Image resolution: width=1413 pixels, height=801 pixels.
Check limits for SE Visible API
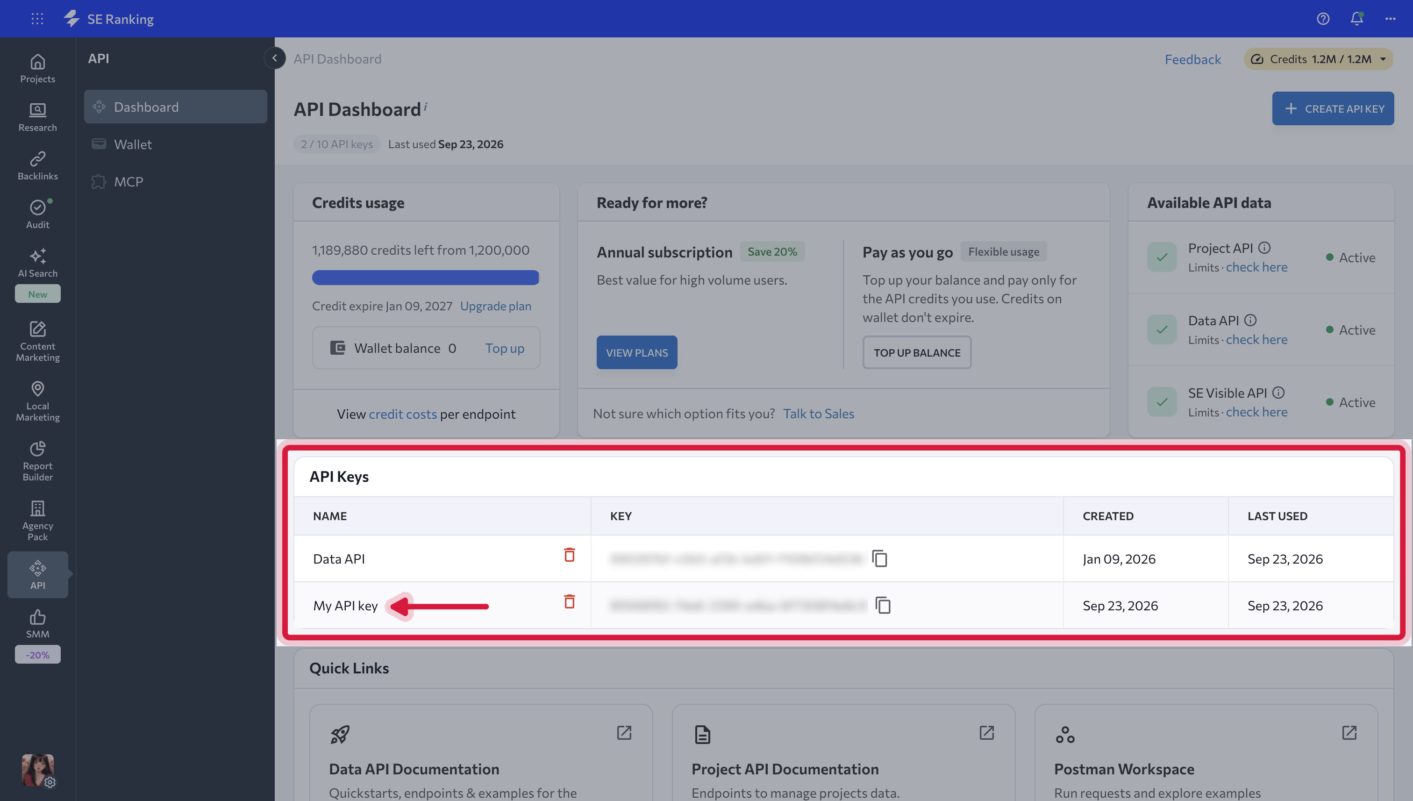(1256, 412)
